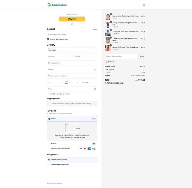Click the Mastercard icon
192x188 pixels.
click(x=85, y=148)
